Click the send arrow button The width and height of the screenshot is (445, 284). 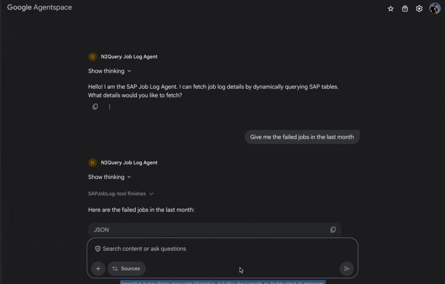tap(347, 268)
